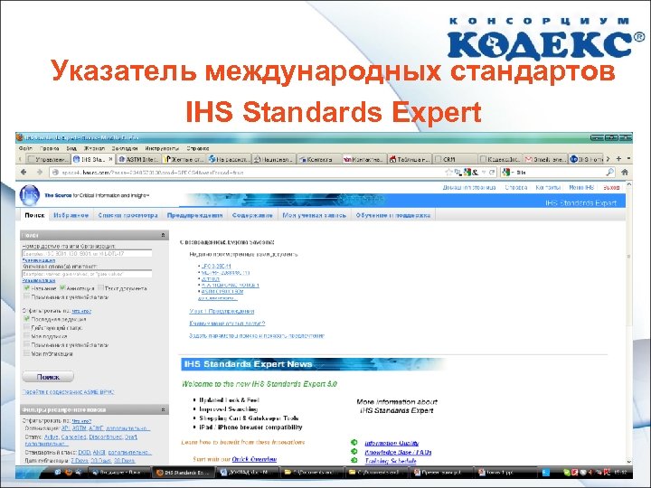
Task: Click the page vertical scrollbar down arrow
Action: point(628,462)
